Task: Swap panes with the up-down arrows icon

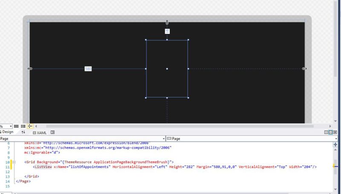Action: coord(23,132)
